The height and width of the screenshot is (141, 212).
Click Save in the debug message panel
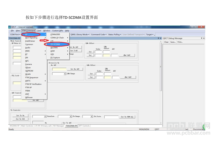pos(173,42)
